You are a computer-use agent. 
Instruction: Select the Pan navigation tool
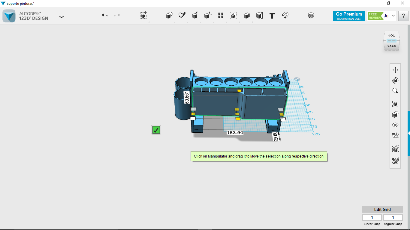(395, 70)
